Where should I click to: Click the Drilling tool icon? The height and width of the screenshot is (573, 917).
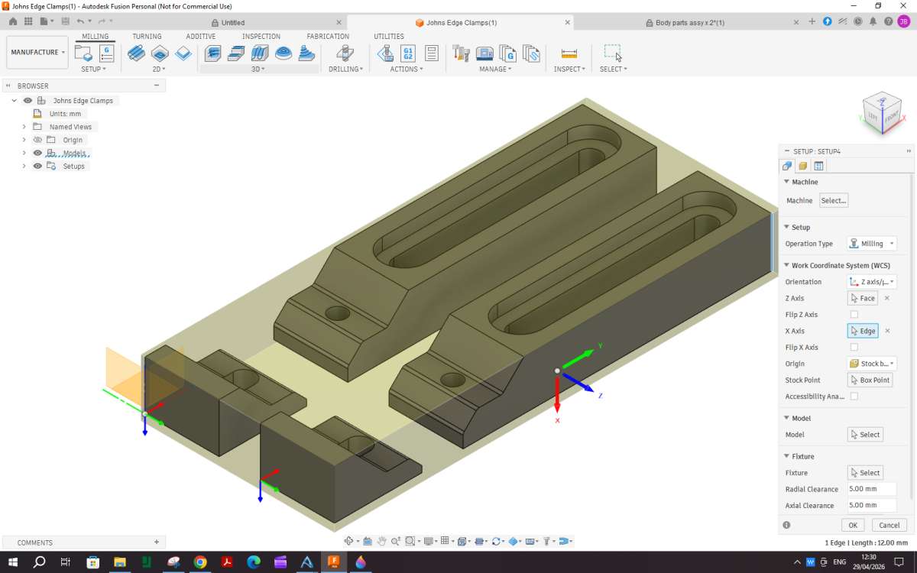point(345,53)
